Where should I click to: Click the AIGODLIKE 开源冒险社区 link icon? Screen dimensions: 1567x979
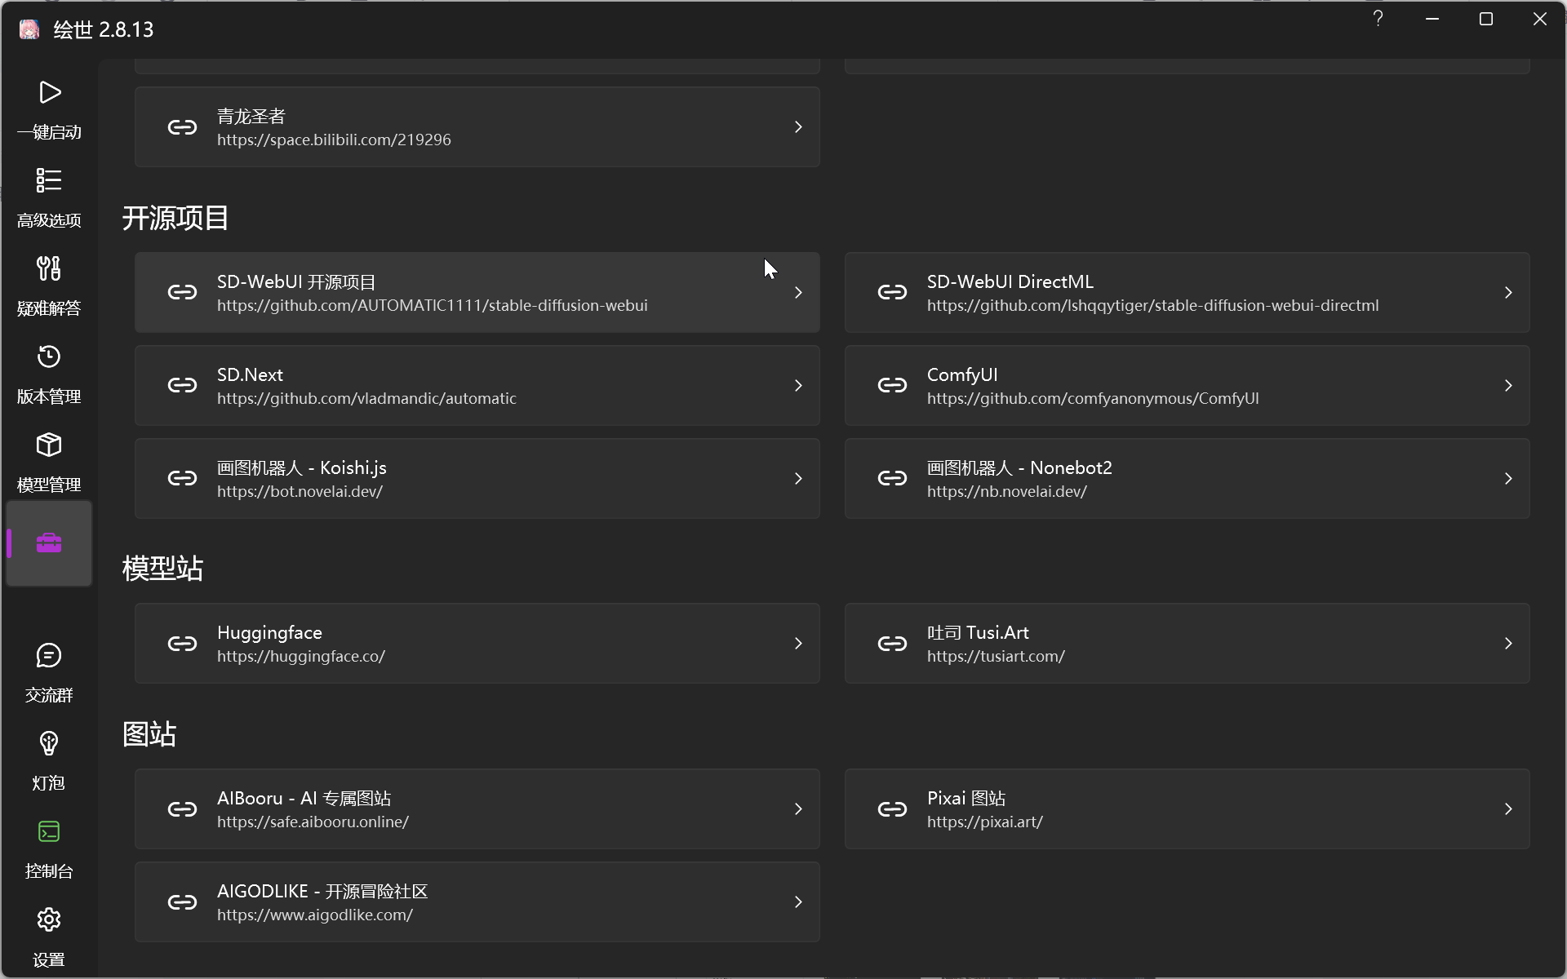click(x=182, y=902)
